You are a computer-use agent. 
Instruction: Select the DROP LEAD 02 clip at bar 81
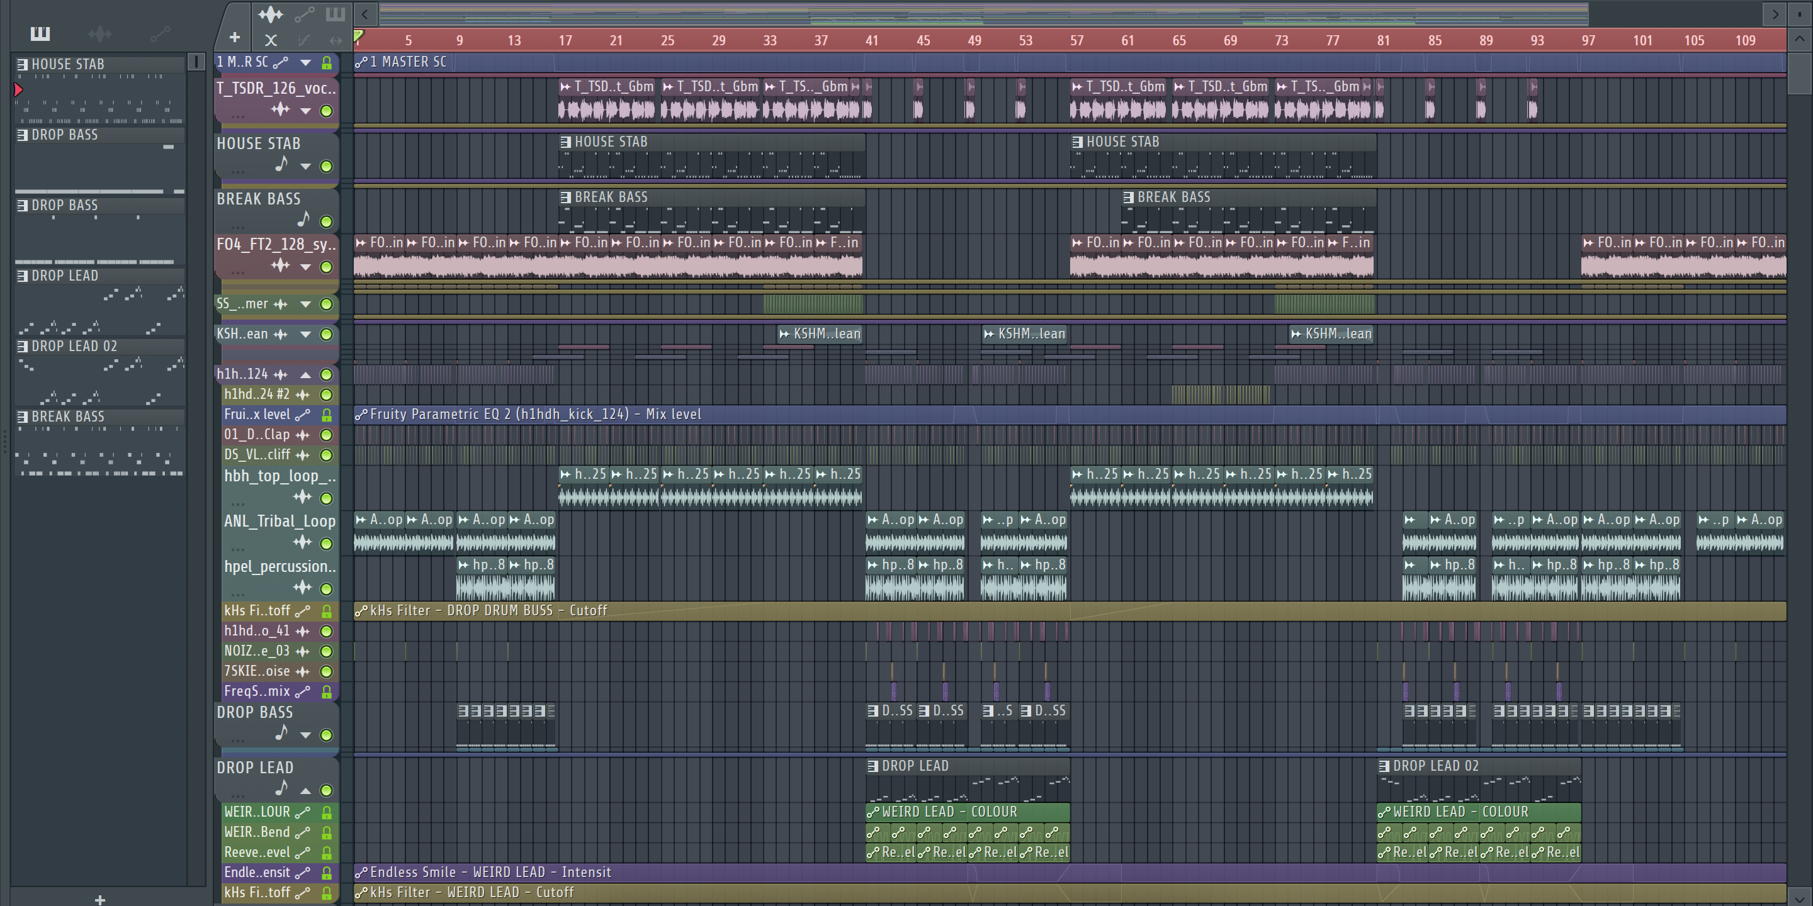click(x=1479, y=780)
